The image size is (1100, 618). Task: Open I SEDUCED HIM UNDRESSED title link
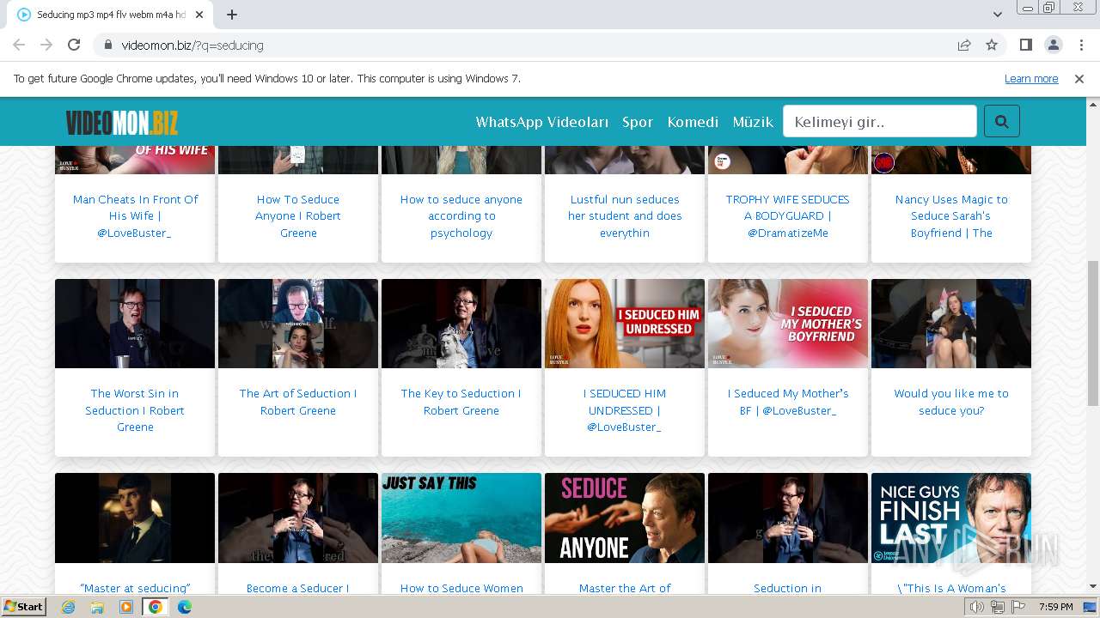pyautogui.click(x=625, y=410)
